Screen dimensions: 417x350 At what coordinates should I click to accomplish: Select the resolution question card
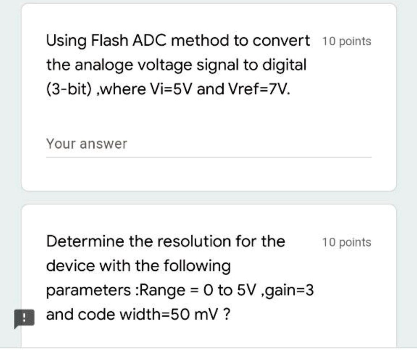point(208,277)
